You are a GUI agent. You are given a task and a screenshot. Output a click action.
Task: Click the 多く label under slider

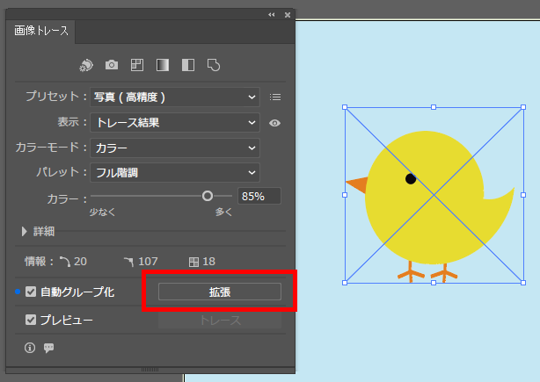[224, 213]
